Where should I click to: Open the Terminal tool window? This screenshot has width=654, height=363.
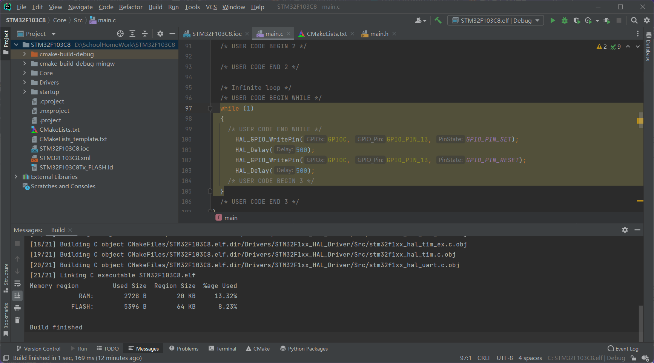[x=223, y=349]
